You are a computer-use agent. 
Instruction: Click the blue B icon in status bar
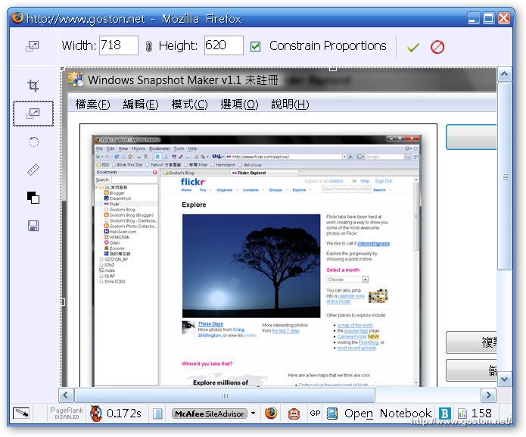[x=444, y=414]
